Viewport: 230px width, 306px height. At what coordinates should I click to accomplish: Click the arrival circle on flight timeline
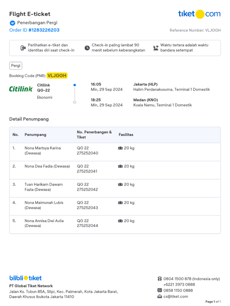click(x=75, y=102)
